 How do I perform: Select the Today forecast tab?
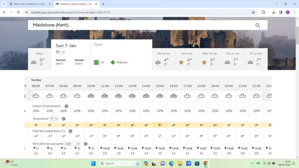(40, 59)
